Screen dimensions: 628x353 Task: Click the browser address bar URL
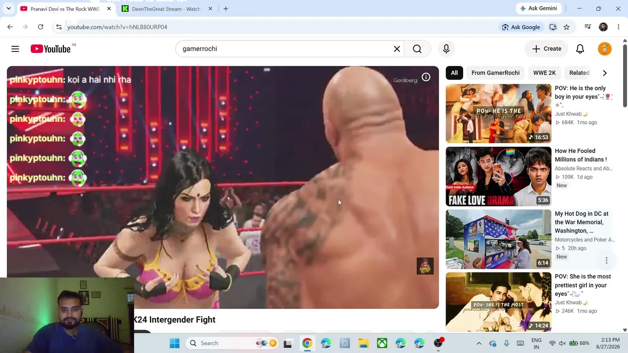pyautogui.click(x=117, y=27)
